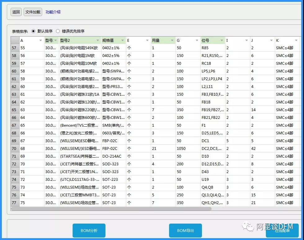The height and width of the screenshot is (240, 304).
Task: Click the DO-214AC spec cell
Action: pyautogui.click(x=114, y=156)
